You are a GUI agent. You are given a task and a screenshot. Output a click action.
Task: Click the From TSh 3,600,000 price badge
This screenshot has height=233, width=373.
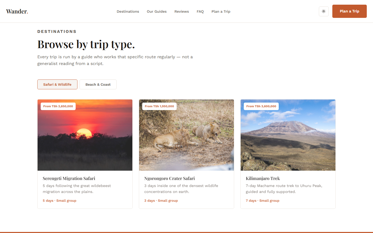(x=261, y=106)
